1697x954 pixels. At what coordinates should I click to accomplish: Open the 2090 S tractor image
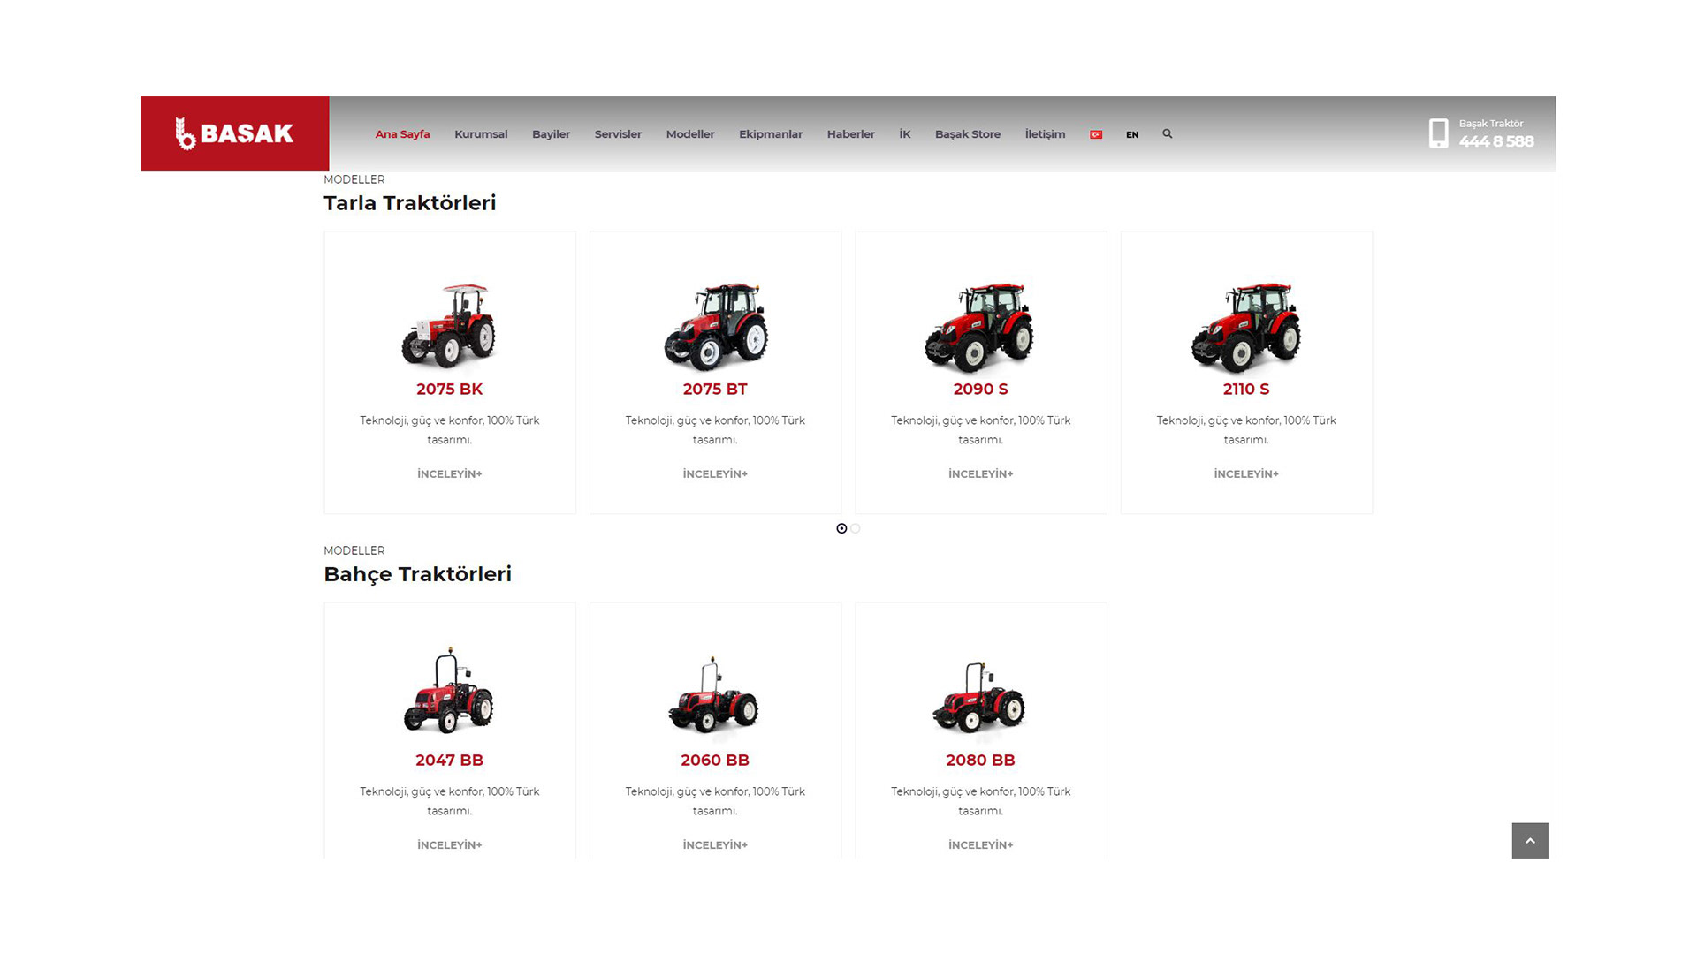[979, 327]
